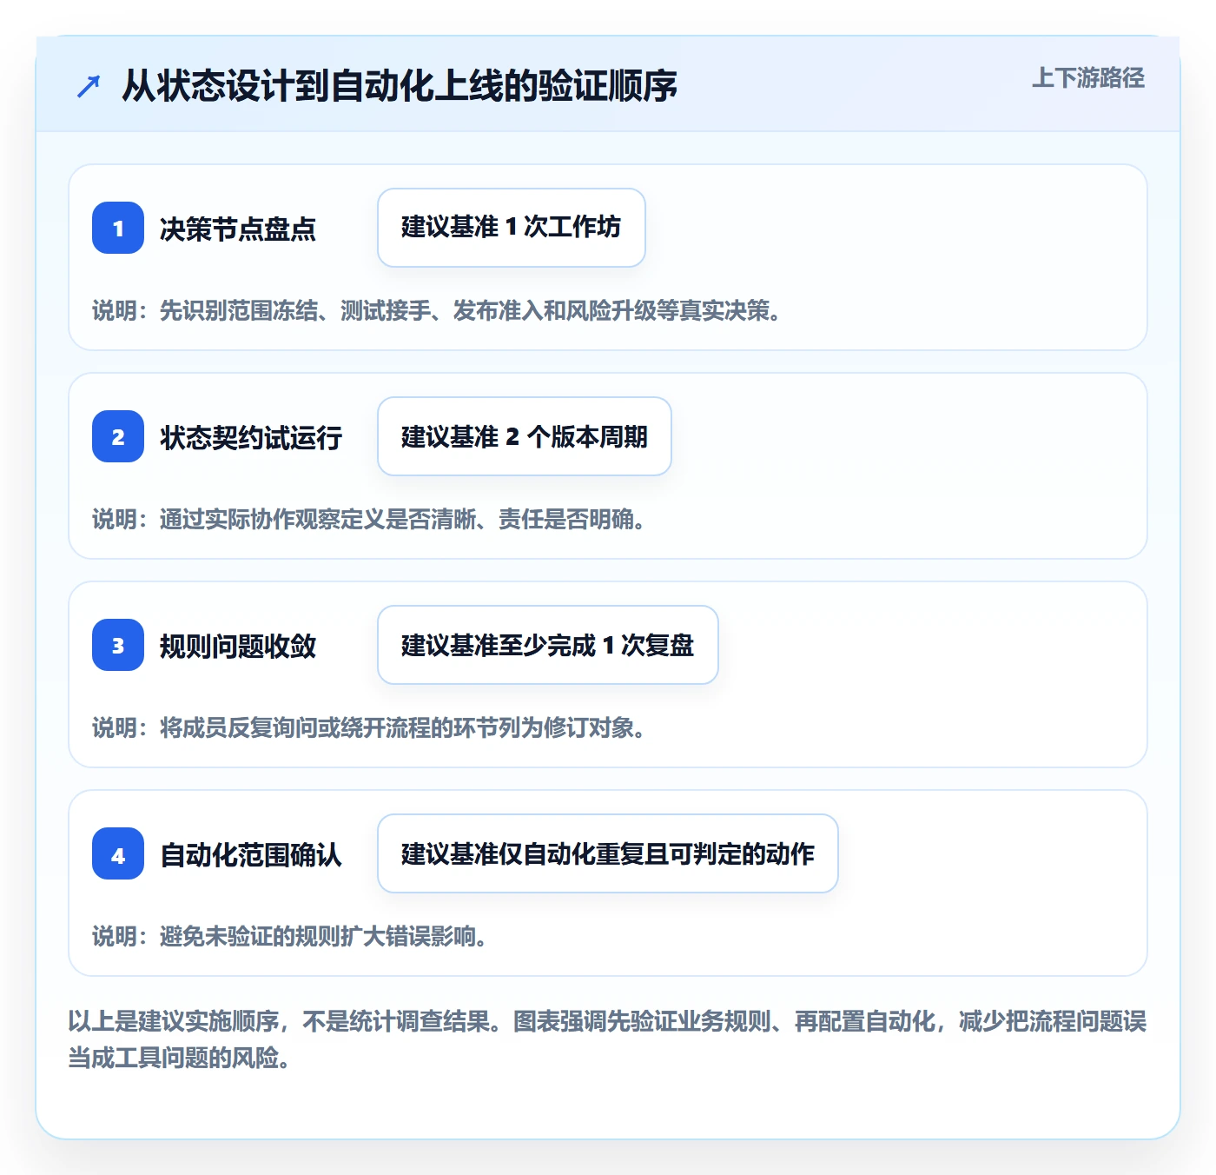This screenshot has height=1175, width=1216.
Task: Click the title 从状态设计到自动化上线的验证顺序
Action: coord(400,86)
